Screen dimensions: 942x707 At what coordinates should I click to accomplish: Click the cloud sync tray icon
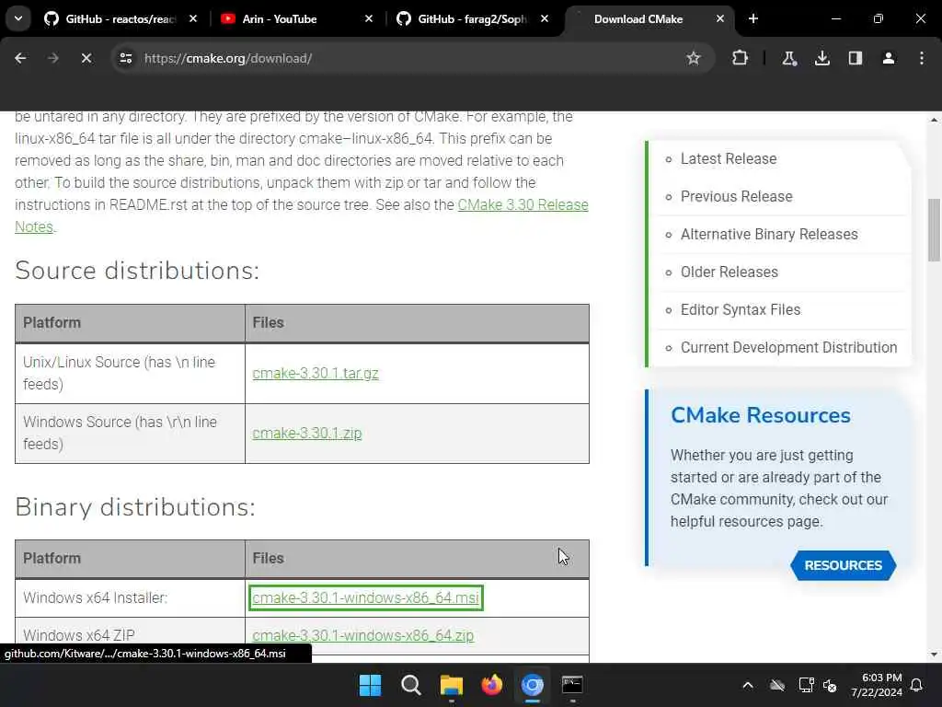(777, 685)
